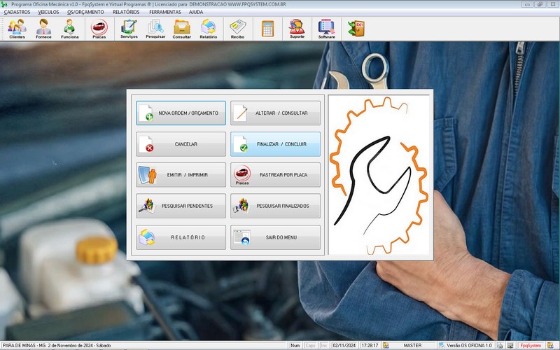Click the Suporte support icon

[297, 29]
